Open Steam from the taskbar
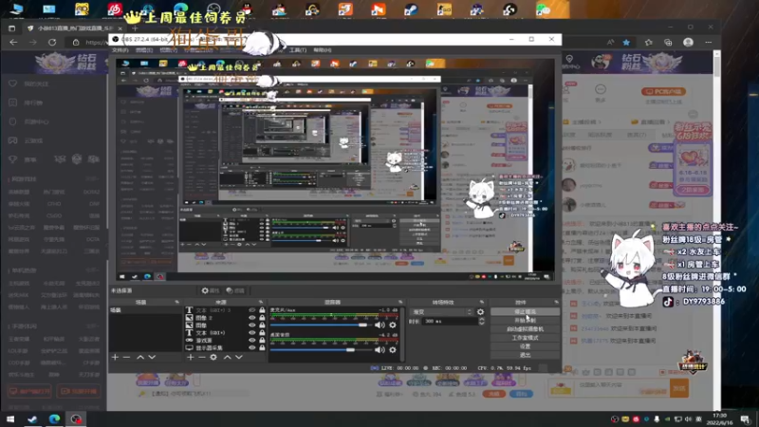This screenshot has height=427, width=759. [32, 418]
